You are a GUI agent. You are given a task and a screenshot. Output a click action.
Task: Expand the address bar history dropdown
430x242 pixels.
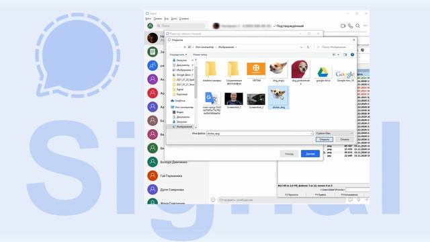pos(301,47)
